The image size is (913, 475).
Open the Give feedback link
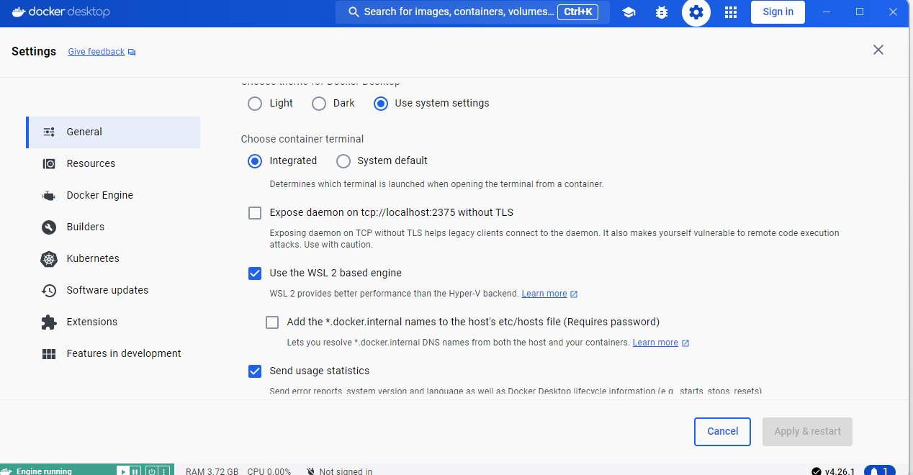coord(96,53)
